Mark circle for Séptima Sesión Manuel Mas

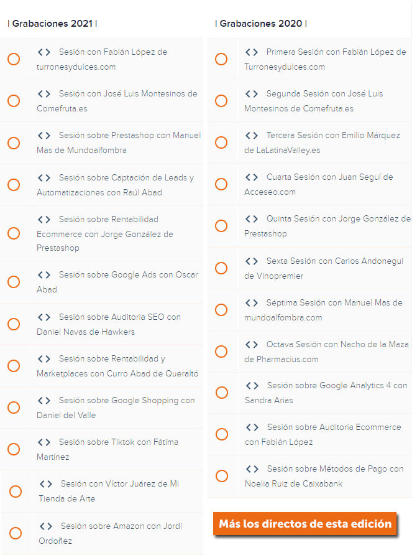point(221,310)
